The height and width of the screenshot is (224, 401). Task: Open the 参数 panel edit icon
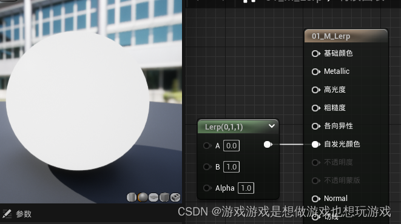pyautogui.click(x=7, y=214)
